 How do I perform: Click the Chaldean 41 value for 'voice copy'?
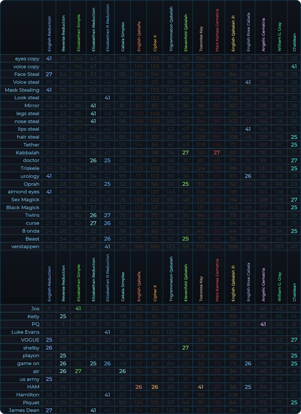[294, 67]
